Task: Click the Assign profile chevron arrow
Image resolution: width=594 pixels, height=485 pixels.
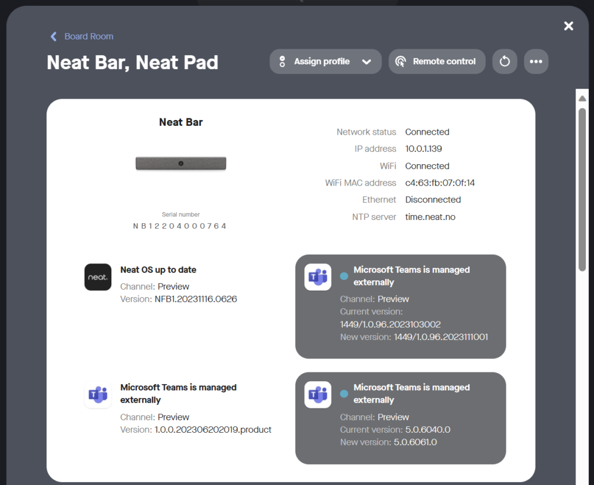Action: click(367, 61)
